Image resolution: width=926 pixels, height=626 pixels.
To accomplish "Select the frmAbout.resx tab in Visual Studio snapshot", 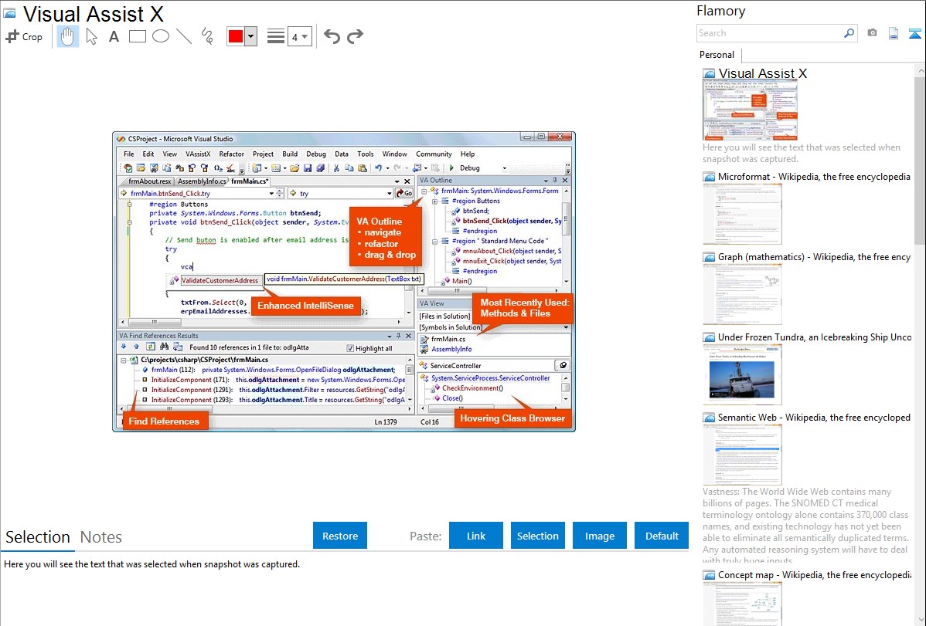I will click(x=149, y=181).
